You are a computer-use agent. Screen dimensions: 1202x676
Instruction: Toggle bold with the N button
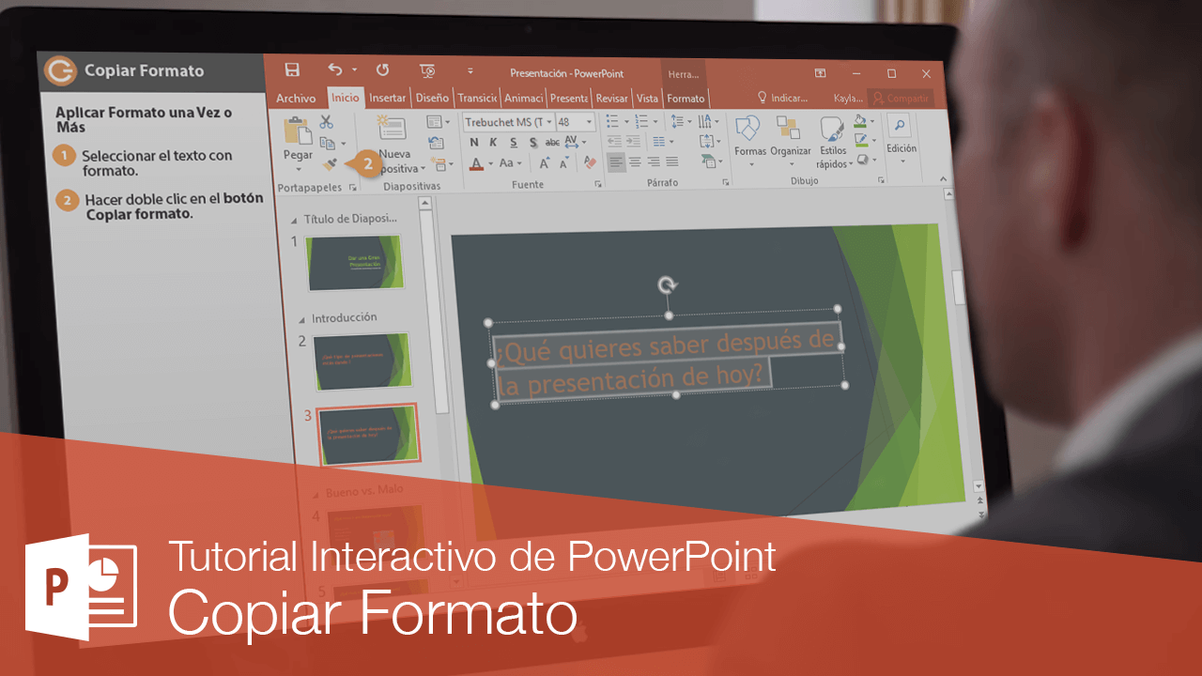(x=474, y=143)
